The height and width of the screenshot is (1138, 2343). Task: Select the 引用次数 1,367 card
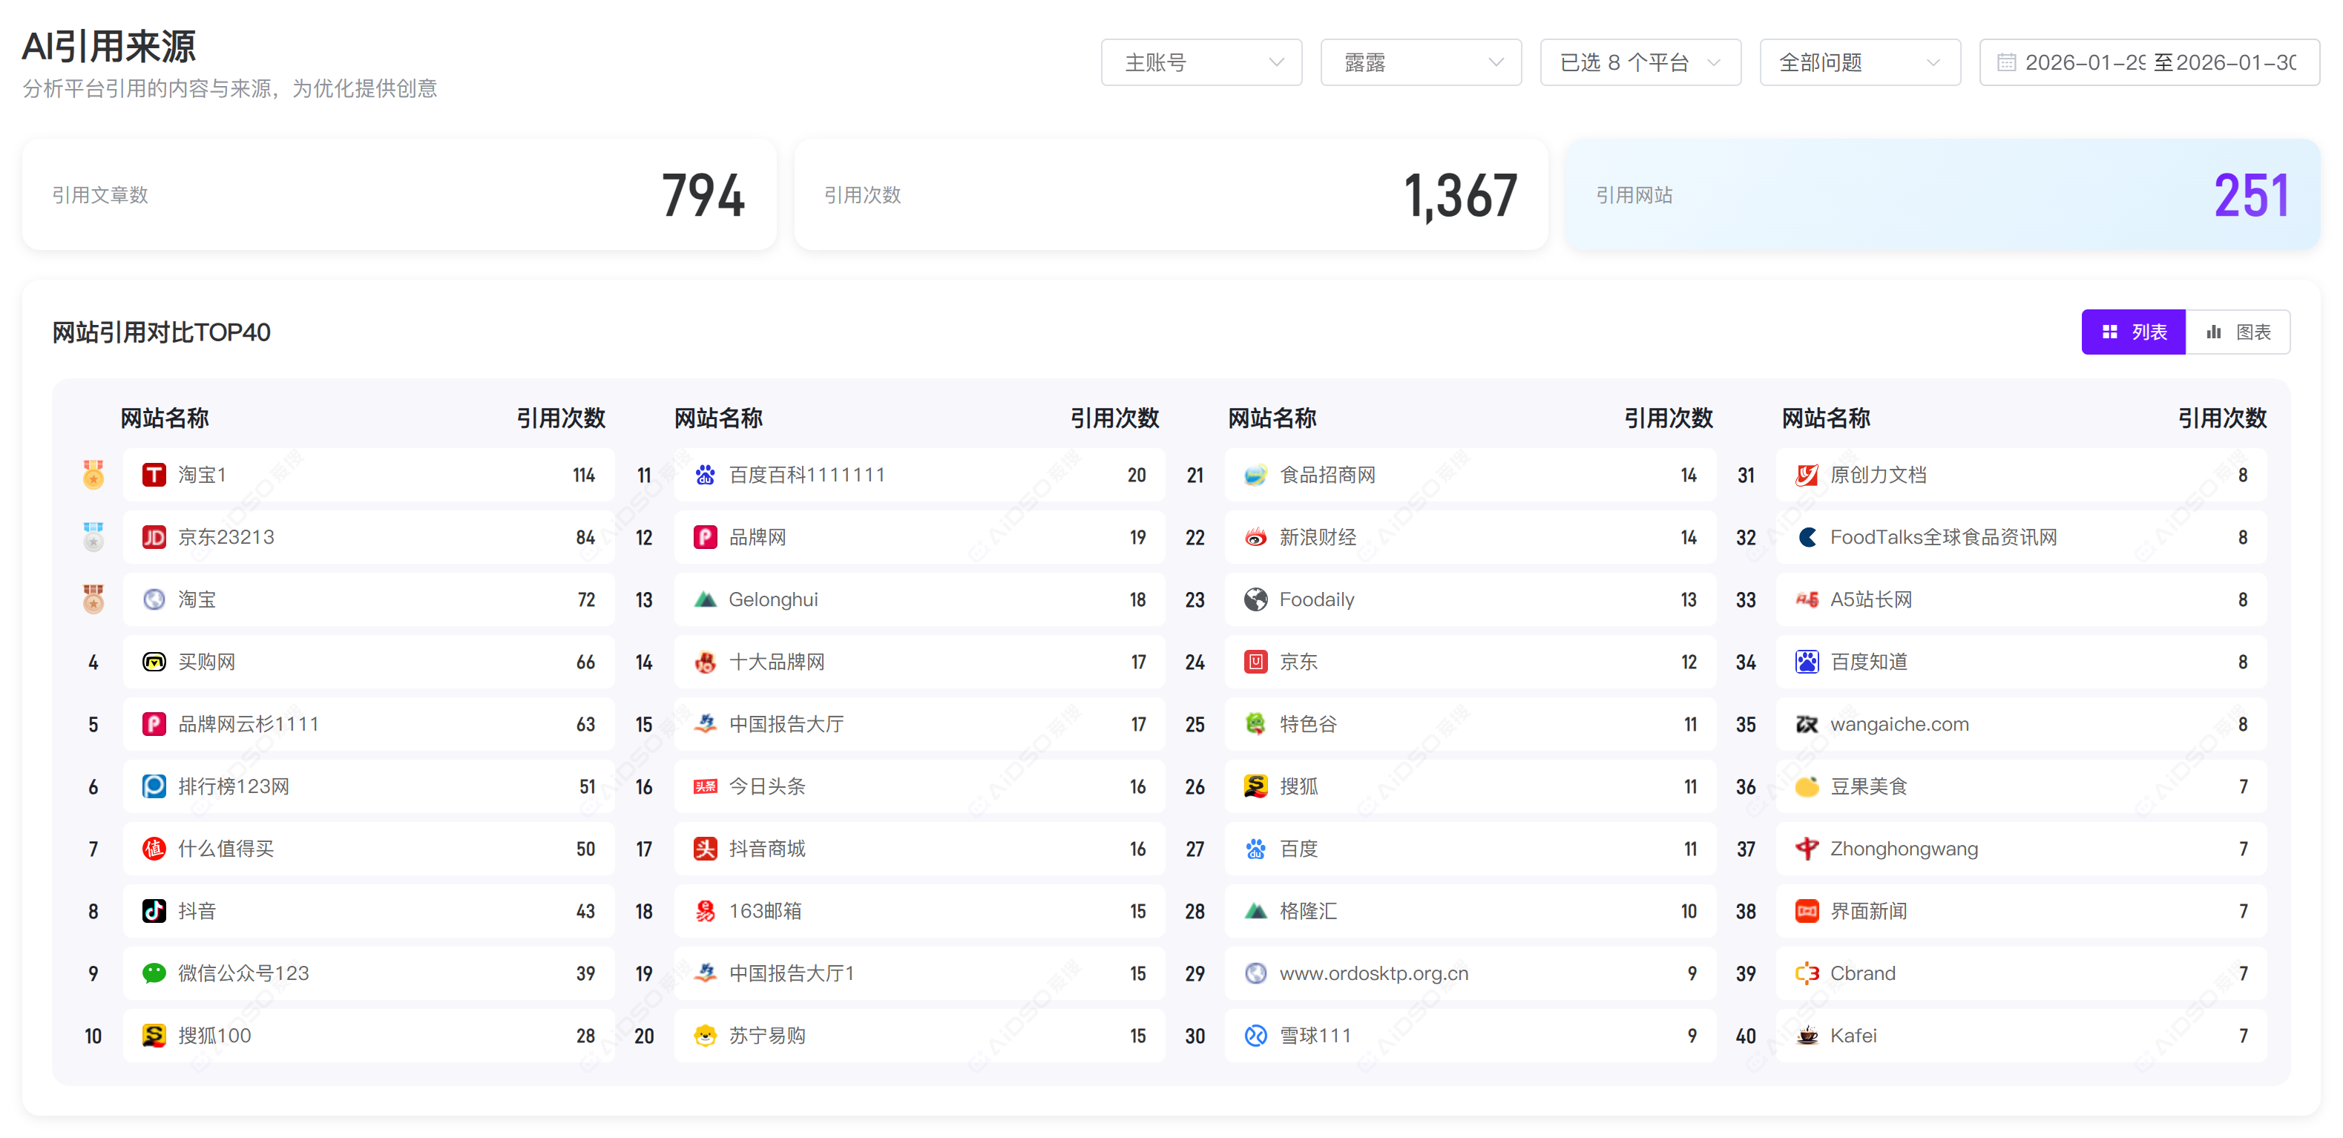(x=1171, y=194)
